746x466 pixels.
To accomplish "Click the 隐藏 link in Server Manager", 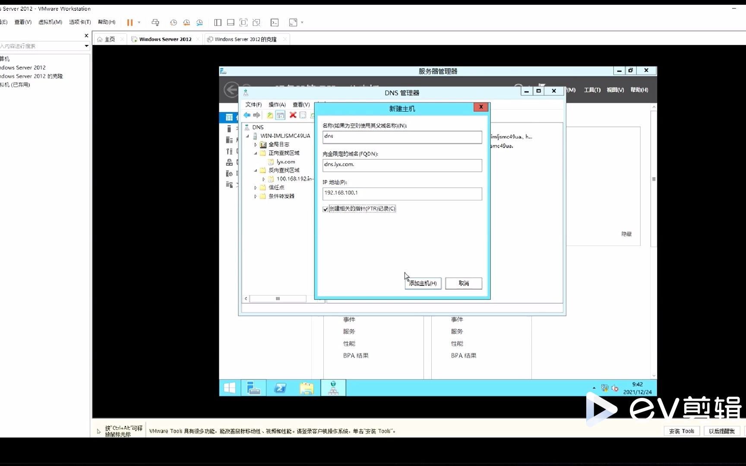I will click(x=626, y=234).
